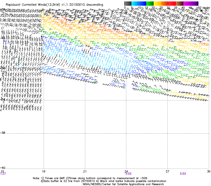Screen dimensions: 211x186
Task: Click the yellow 20-25 knots legend segment
Action: (157, 3)
